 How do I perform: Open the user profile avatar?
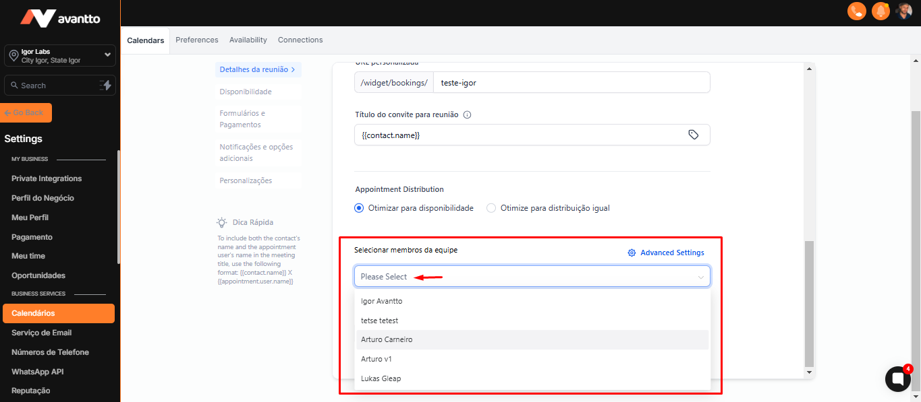[904, 11]
